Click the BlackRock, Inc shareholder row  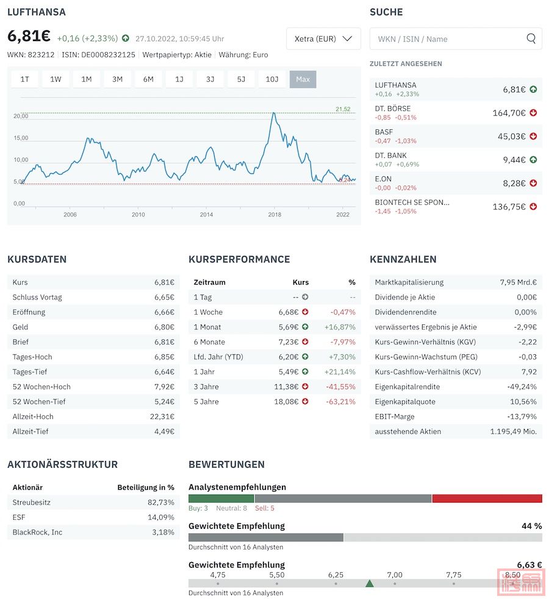pos(93,532)
